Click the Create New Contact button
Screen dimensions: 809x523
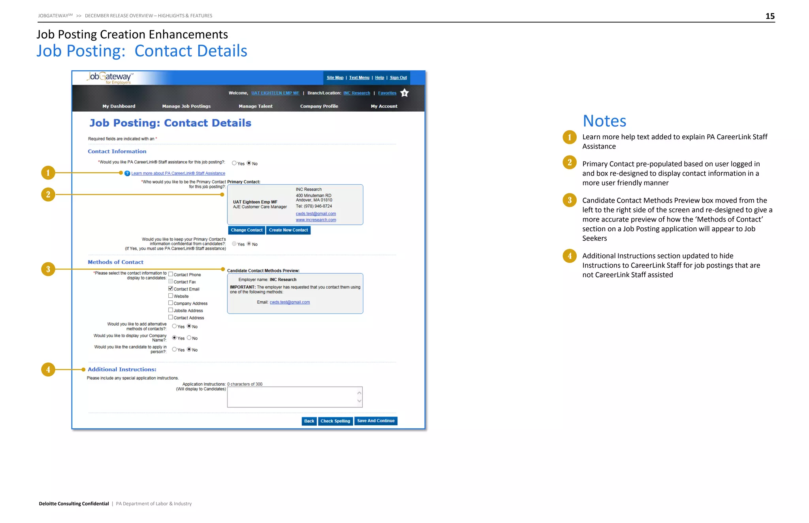[288, 230]
